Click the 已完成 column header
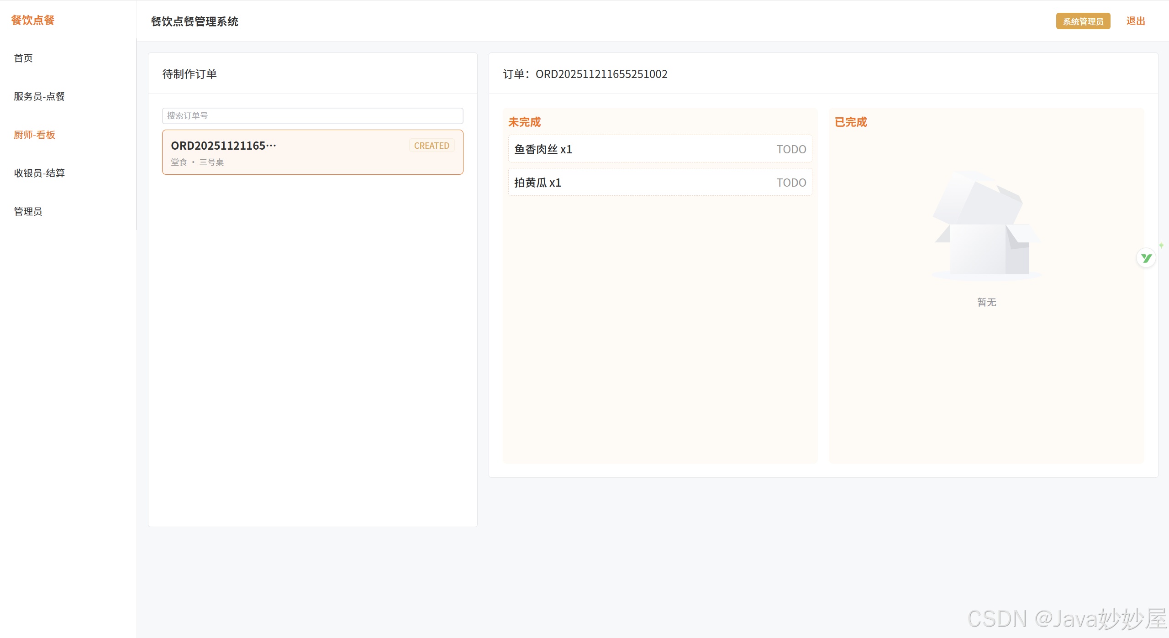Viewport: 1169px width, 638px height. [850, 122]
